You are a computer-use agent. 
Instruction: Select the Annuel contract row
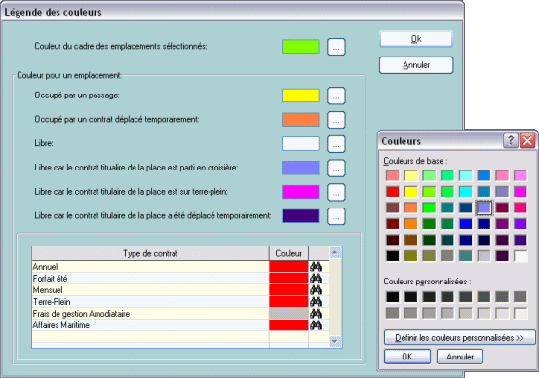[181, 267]
